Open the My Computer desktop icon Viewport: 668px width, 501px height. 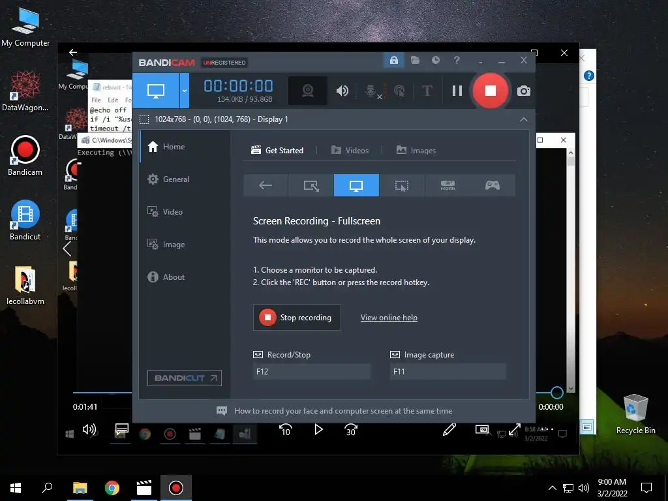click(x=25, y=26)
